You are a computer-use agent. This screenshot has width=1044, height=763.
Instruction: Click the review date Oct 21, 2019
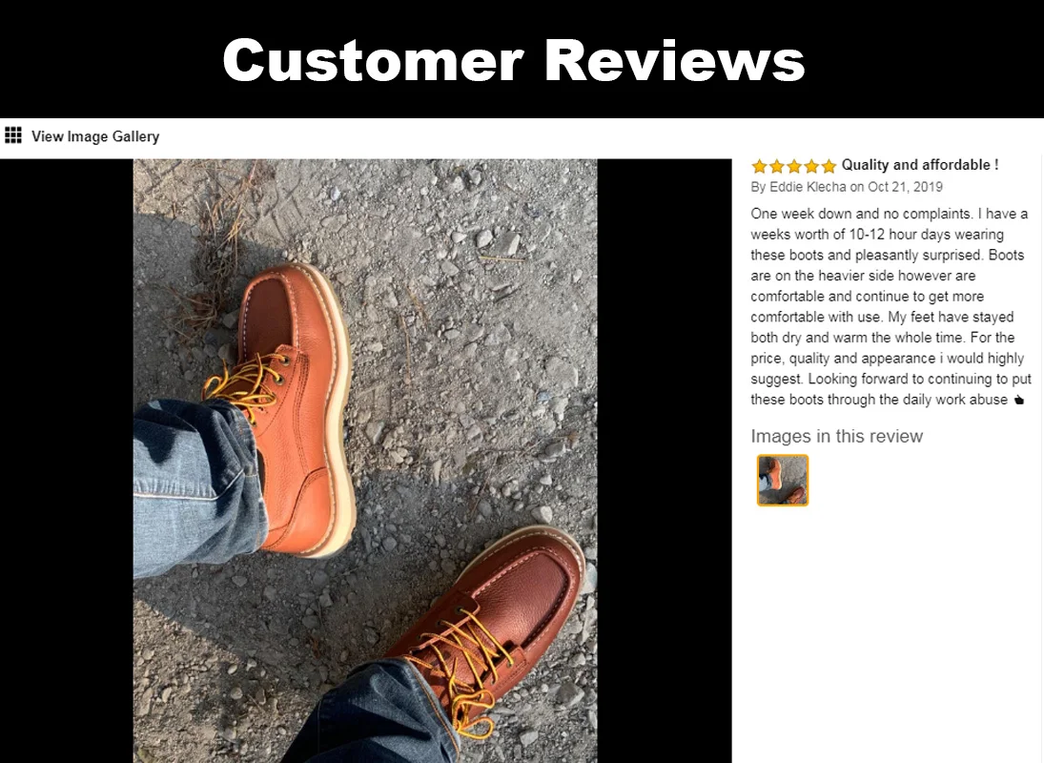905,186
